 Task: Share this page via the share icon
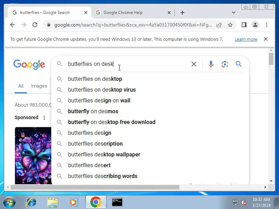click(219, 25)
